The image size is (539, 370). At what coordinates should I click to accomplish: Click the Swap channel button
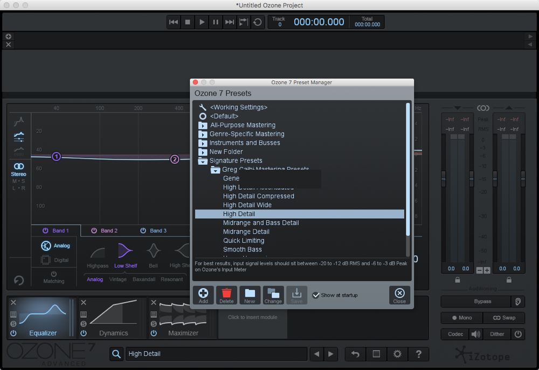click(x=505, y=318)
